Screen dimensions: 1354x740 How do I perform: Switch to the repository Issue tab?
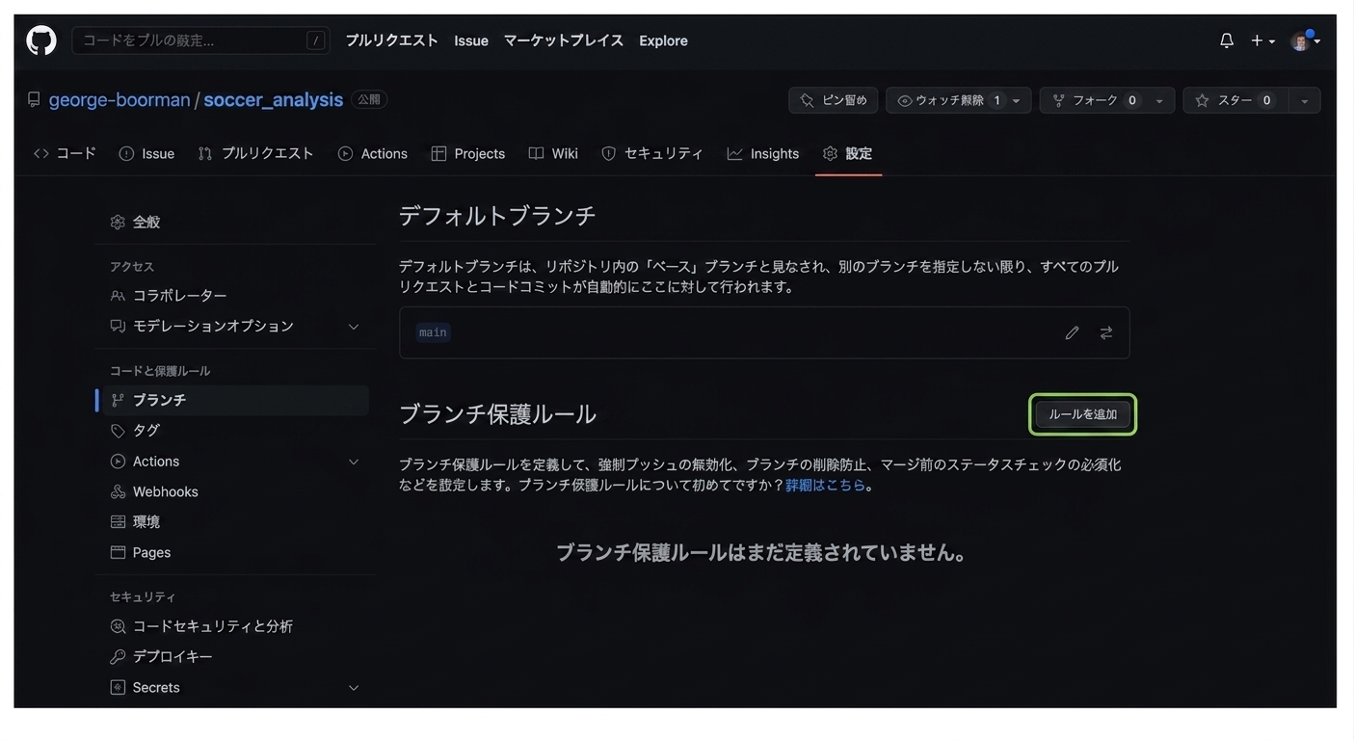(x=146, y=153)
